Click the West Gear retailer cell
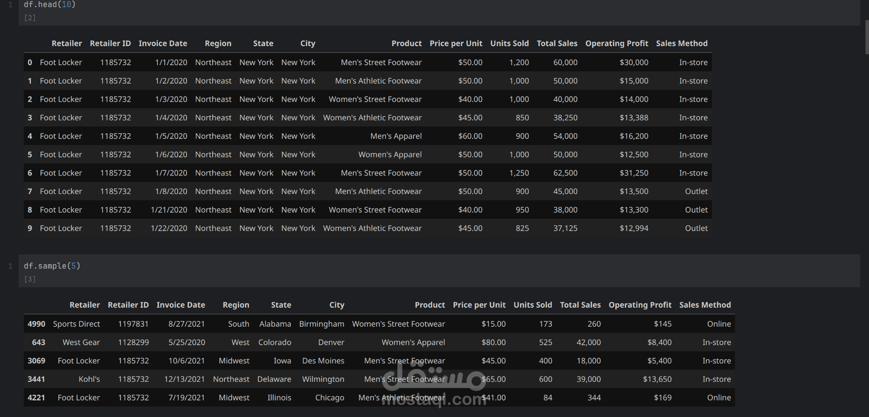 81,342
